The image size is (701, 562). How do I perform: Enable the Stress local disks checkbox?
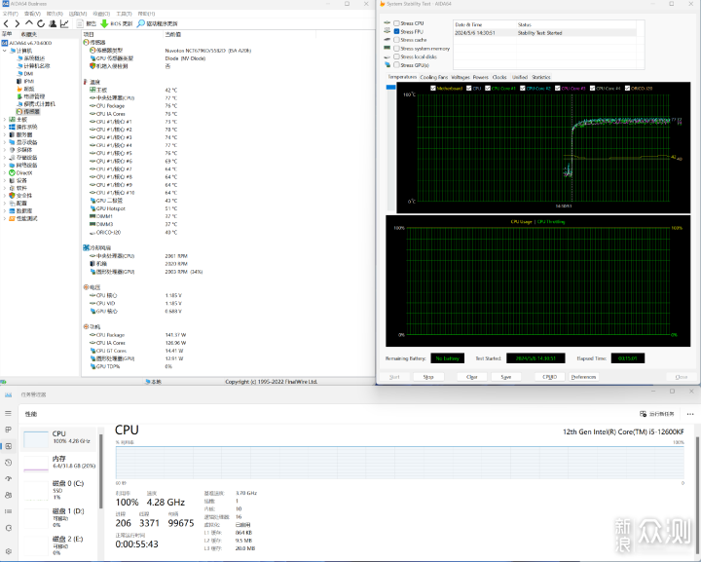396,56
